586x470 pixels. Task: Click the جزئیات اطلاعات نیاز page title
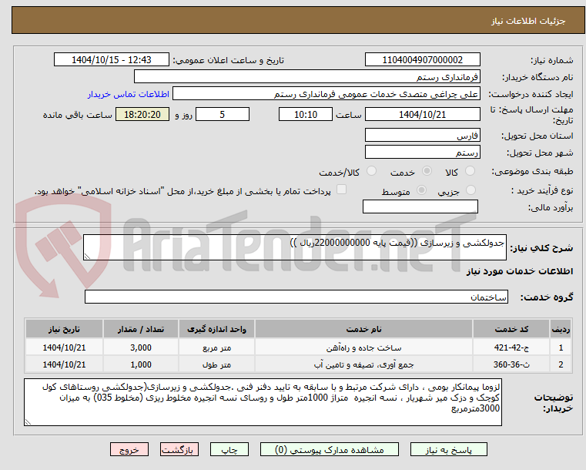(x=528, y=21)
